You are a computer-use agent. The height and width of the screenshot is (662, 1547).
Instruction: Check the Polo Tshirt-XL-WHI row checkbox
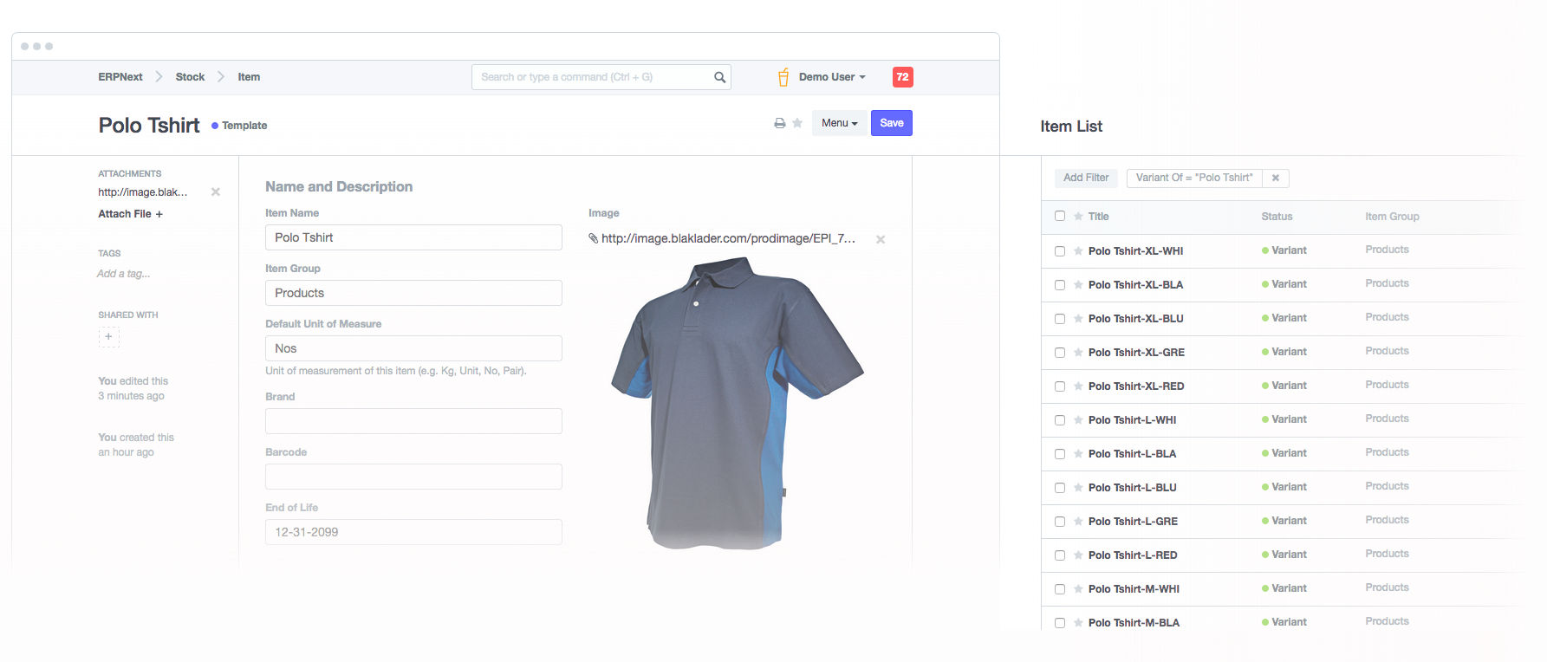(1060, 251)
